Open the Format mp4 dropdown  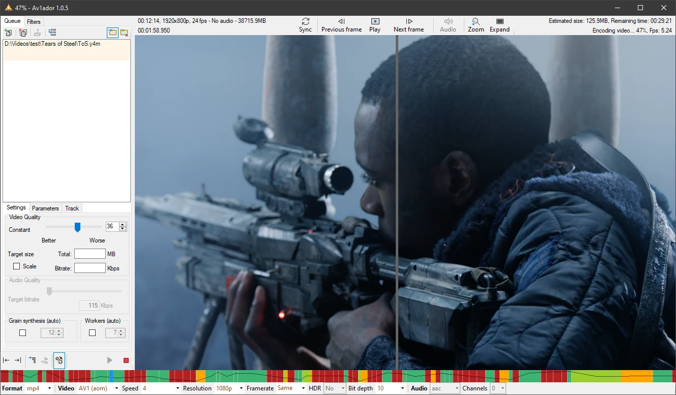click(39, 388)
